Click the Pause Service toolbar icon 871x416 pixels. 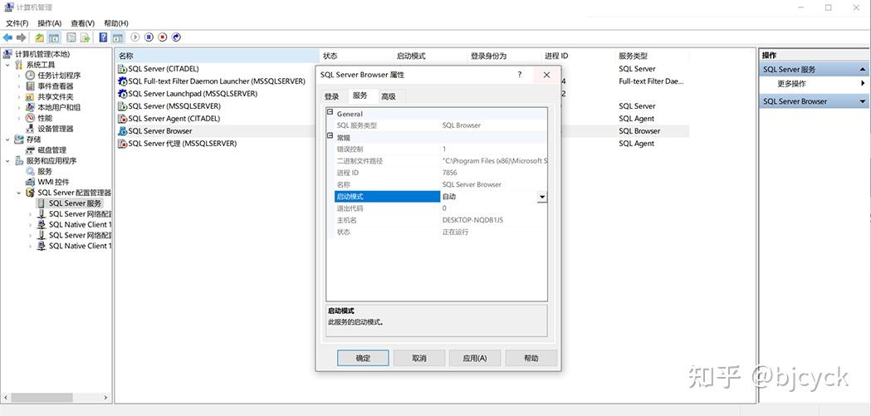(x=149, y=37)
